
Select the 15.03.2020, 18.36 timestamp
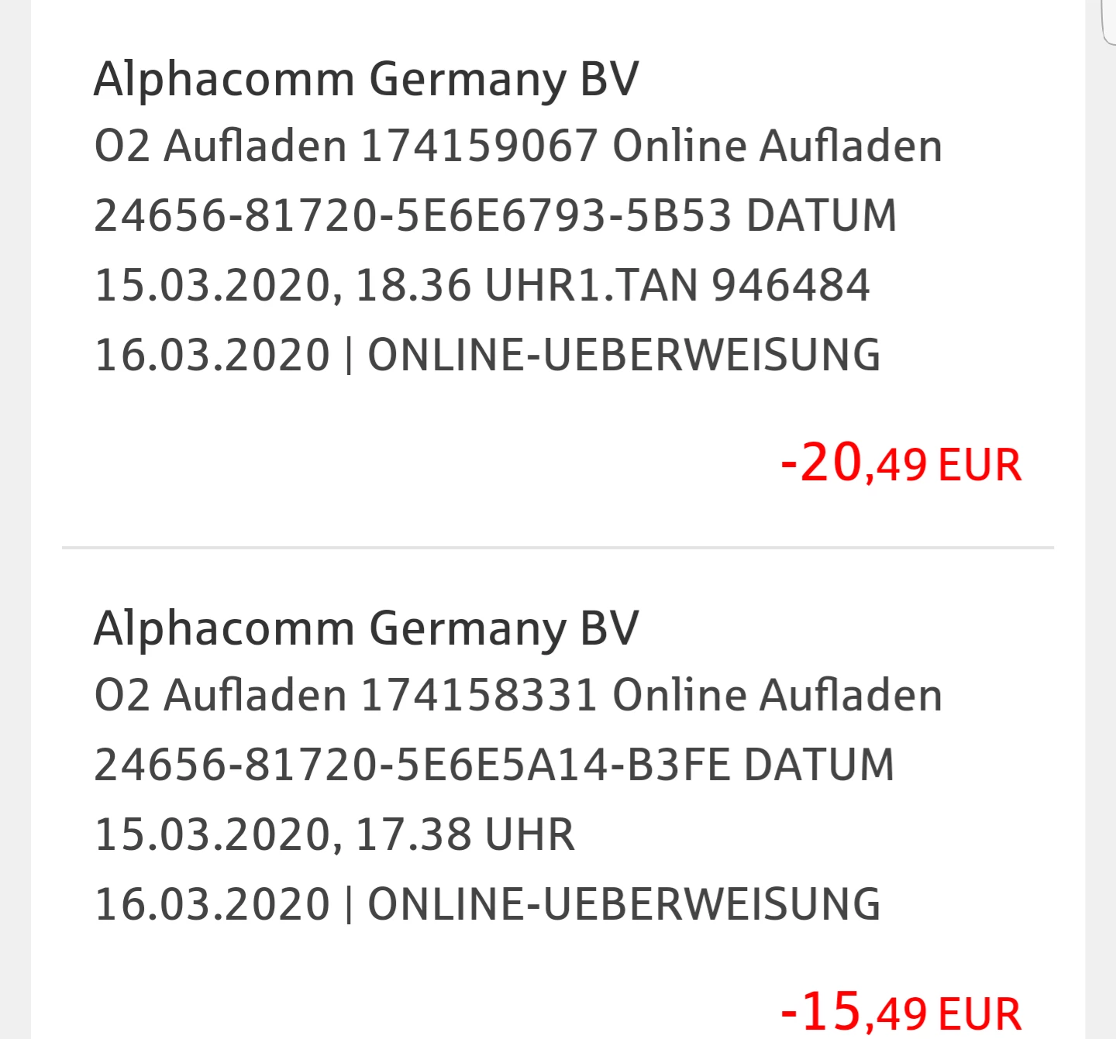(x=282, y=285)
